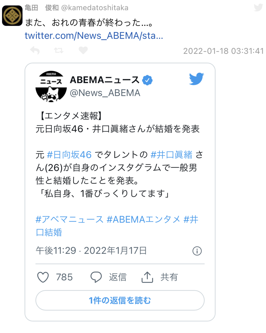
Task: Click the speech bubble 返信 reply icon
Action: (96, 277)
